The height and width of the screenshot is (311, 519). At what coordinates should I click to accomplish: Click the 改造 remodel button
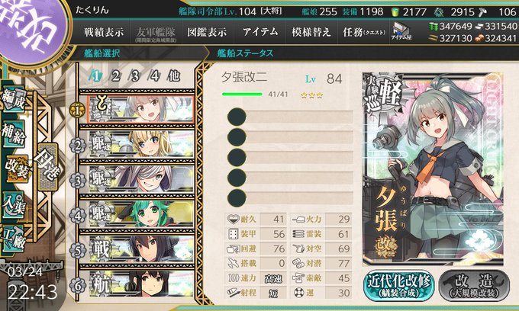pyautogui.click(x=474, y=286)
